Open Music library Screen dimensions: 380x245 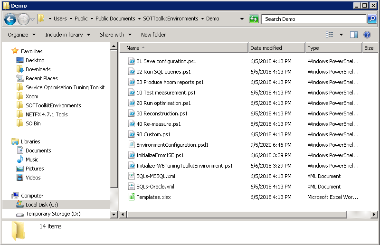pos(32,160)
